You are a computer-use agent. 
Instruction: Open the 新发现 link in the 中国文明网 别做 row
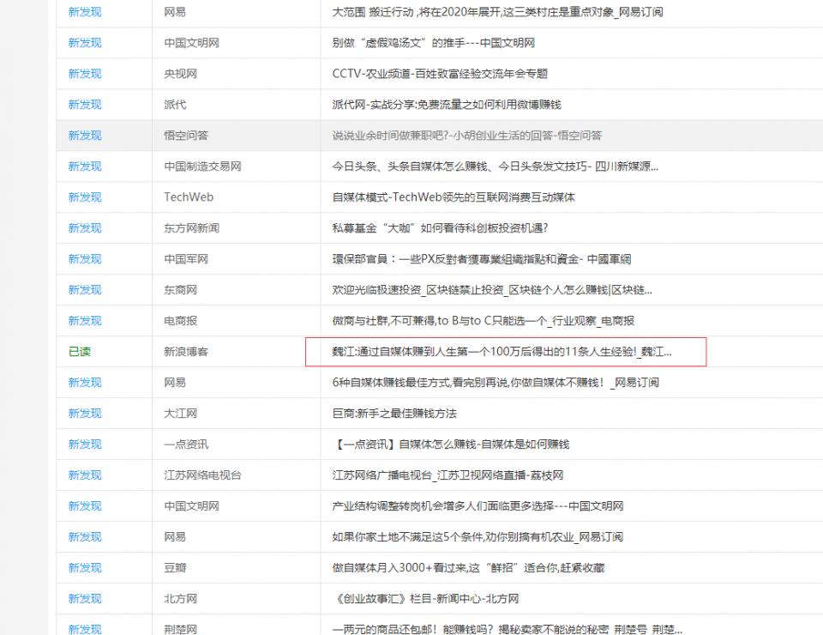(85, 43)
